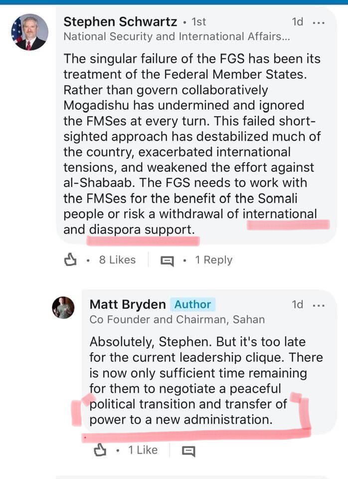View who gave 1 Like

[x=143, y=450]
